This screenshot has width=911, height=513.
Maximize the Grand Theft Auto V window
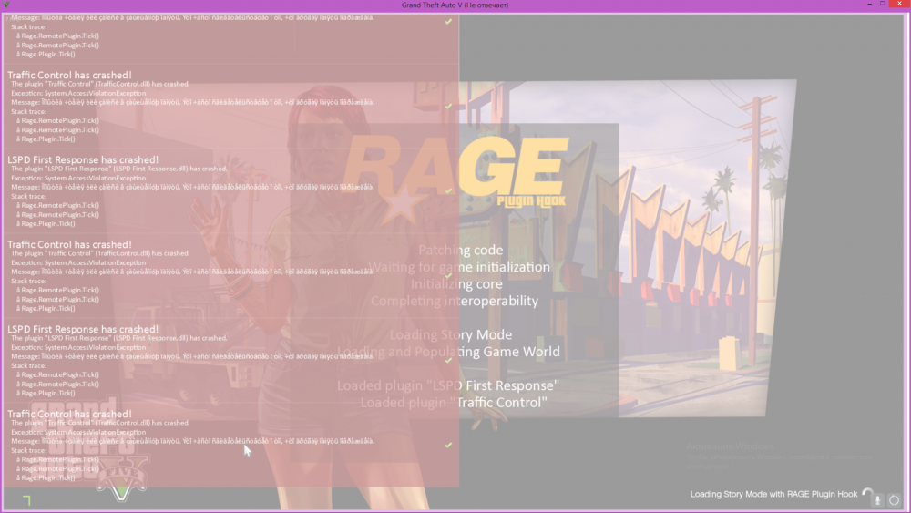coord(883,4)
